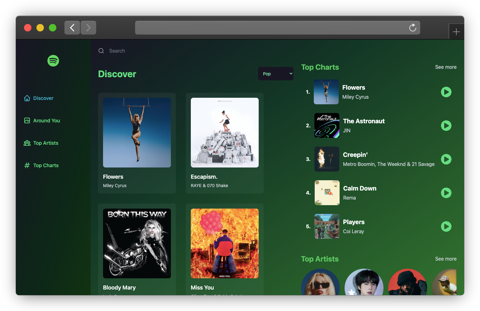This screenshot has width=480, height=311.
Task: Click the Top Artists section heading
Action: pos(320,259)
